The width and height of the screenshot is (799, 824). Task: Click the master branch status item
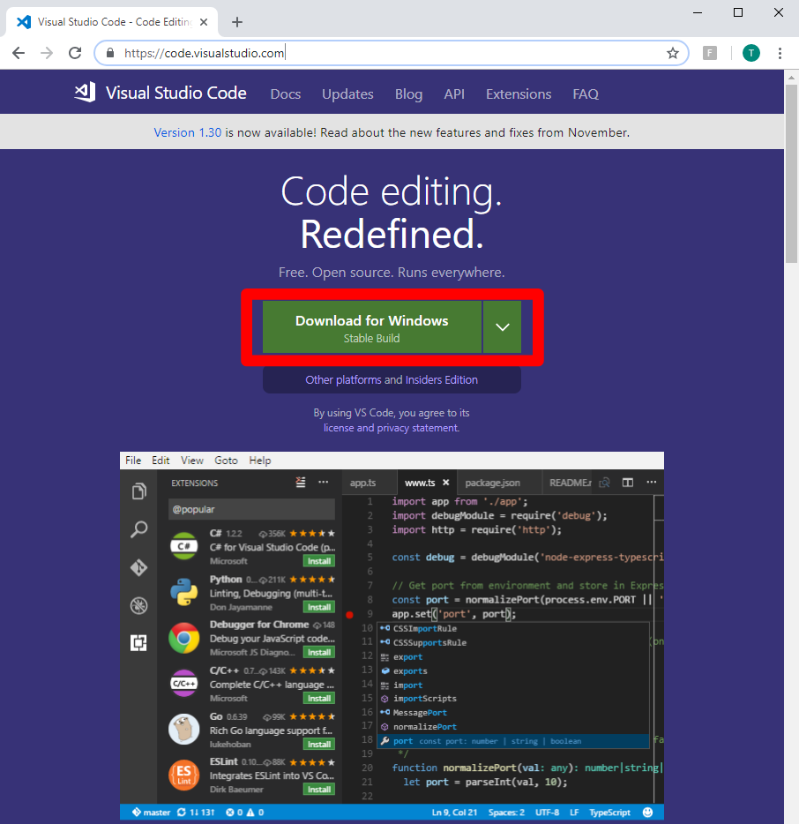click(151, 813)
